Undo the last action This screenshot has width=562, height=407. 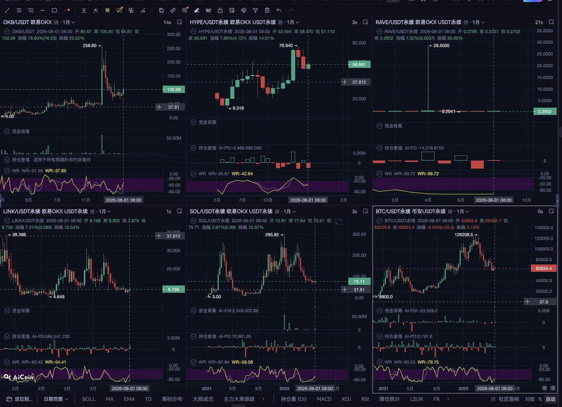point(279,10)
